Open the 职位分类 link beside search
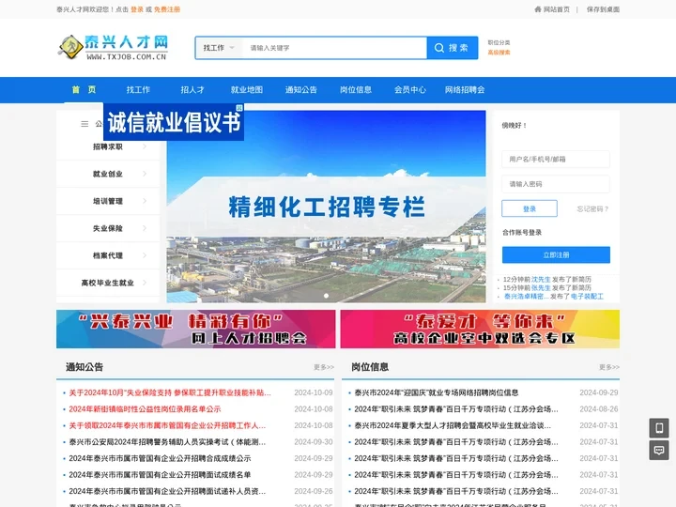This screenshot has width=676, height=507. (499, 42)
